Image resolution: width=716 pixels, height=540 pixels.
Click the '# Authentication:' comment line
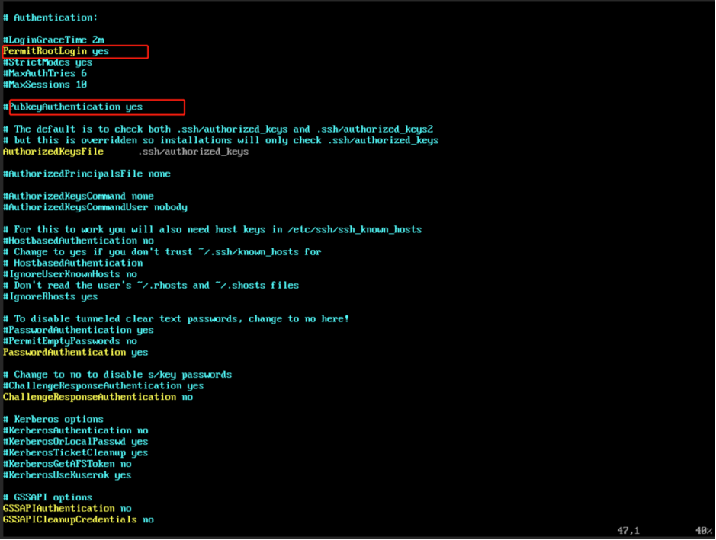coord(50,18)
